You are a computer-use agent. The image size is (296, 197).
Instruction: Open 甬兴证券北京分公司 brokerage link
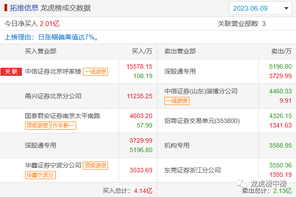[53, 96]
